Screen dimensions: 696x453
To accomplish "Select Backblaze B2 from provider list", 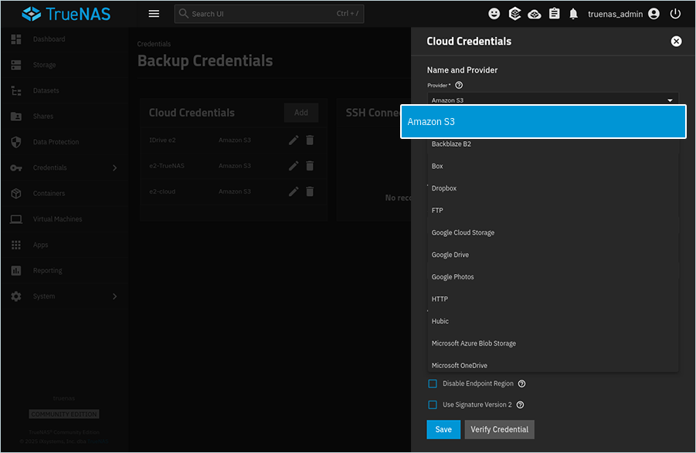I will (451, 144).
